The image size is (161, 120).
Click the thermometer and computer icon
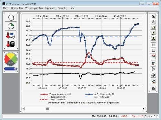(x=11, y=35)
